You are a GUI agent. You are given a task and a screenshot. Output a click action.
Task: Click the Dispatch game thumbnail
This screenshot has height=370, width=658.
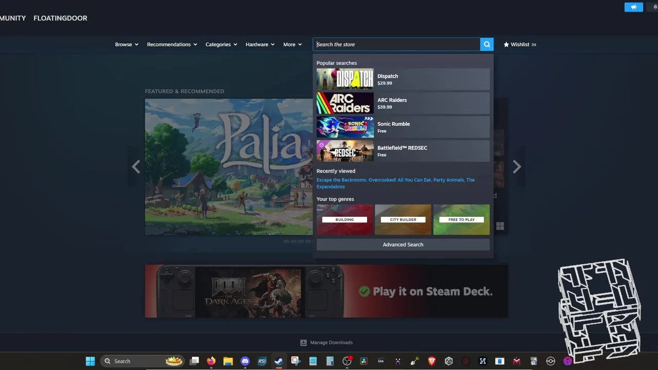(x=345, y=79)
